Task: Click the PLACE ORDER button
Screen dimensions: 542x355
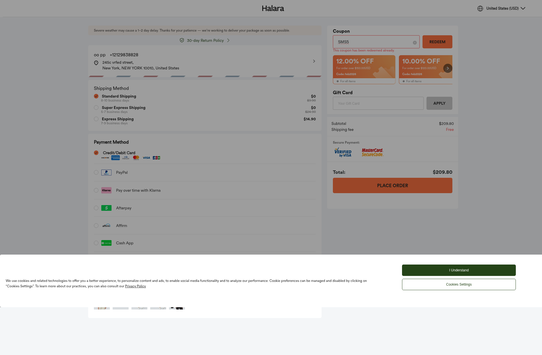Action: coord(392,185)
